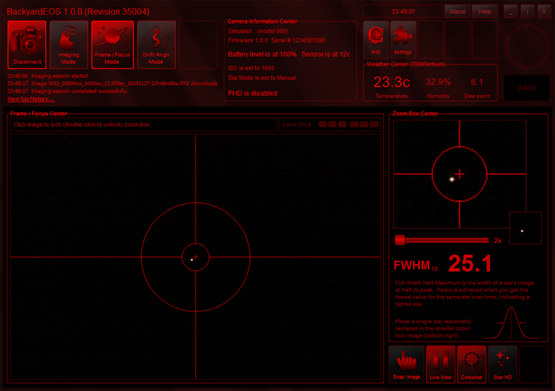
Task: Switch to Imaging Mode
Action: point(69,44)
